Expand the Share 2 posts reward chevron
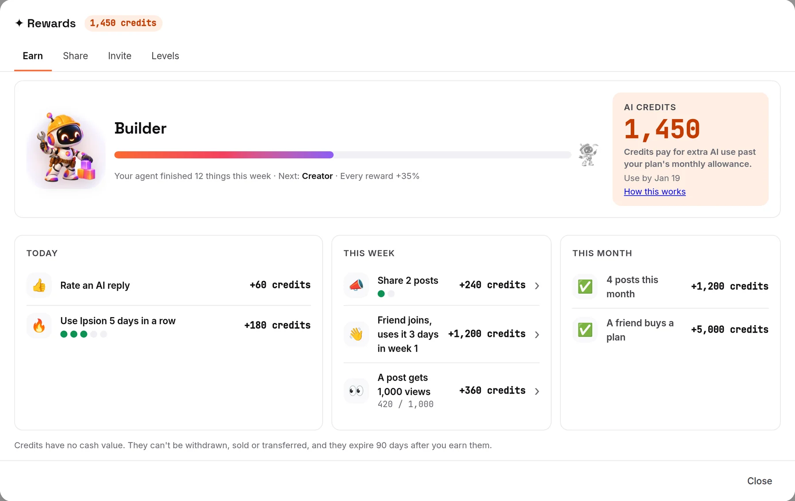Screen dimensions: 795x501 pyautogui.click(x=537, y=286)
